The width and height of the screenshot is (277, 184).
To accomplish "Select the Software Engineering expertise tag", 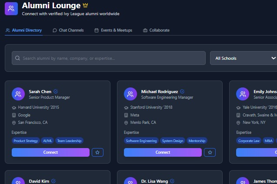I will (x=141, y=141).
